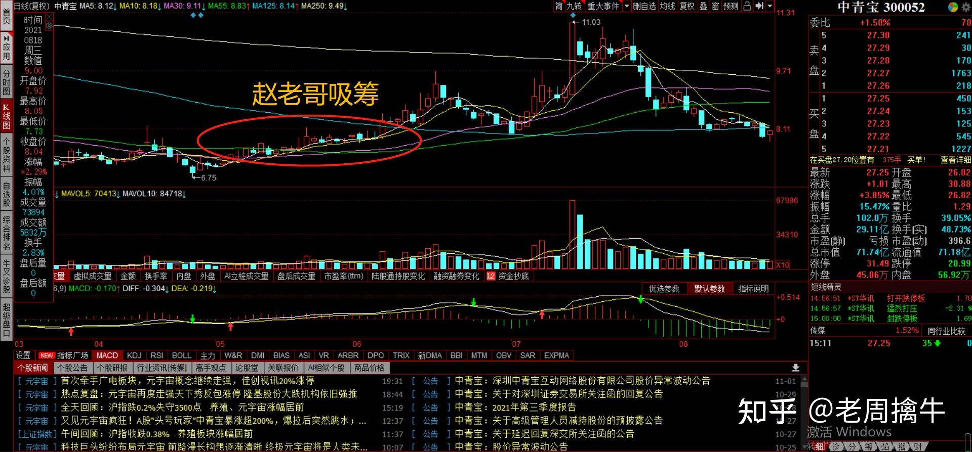Click sell level 5 price 27.30

click(878, 35)
